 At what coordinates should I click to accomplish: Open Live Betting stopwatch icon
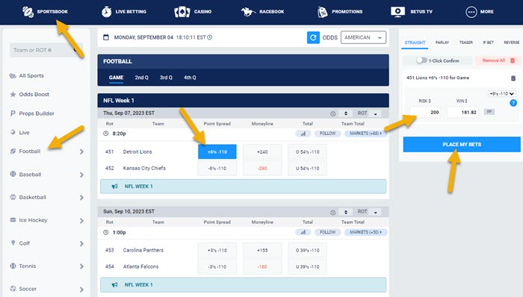click(106, 12)
